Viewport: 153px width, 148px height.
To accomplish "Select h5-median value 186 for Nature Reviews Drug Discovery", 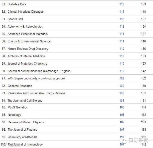I will tap(143, 49).
